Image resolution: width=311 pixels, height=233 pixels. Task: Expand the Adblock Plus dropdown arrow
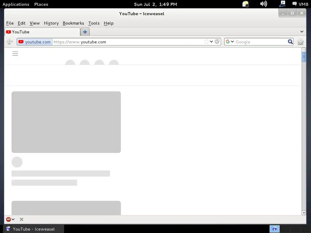coord(13,219)
